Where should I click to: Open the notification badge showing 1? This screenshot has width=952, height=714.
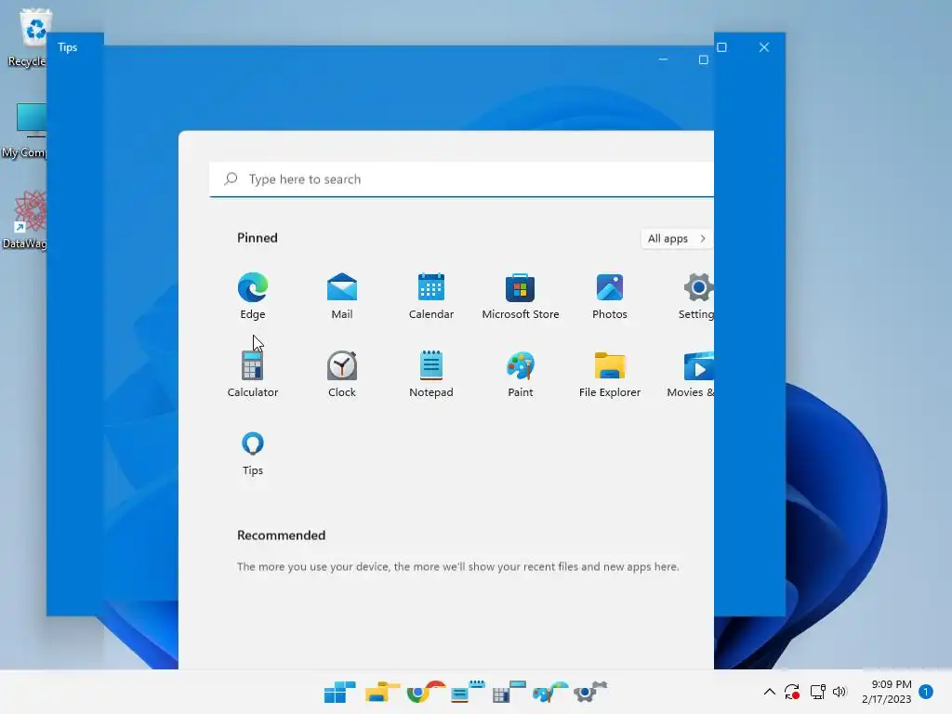926,692
